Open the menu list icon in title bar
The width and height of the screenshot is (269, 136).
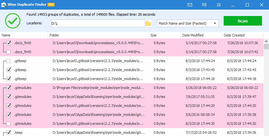click(x=219, y=5)
